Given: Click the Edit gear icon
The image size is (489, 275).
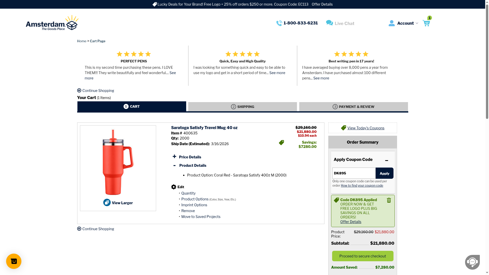Looking at the screenshot, I should pyautogui.click(x=174, y=187).
